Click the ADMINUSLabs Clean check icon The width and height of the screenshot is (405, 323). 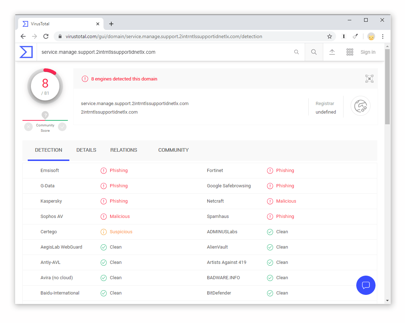[270, 232]
